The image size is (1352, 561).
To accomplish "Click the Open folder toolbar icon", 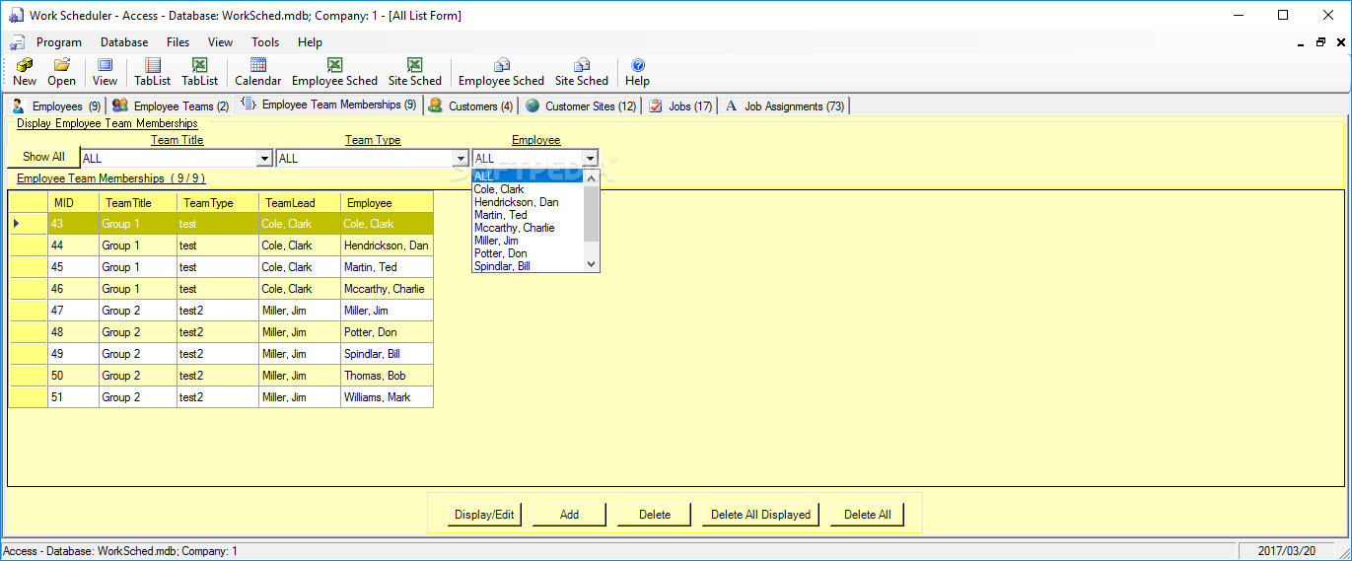I will click(x=61, y=72).
